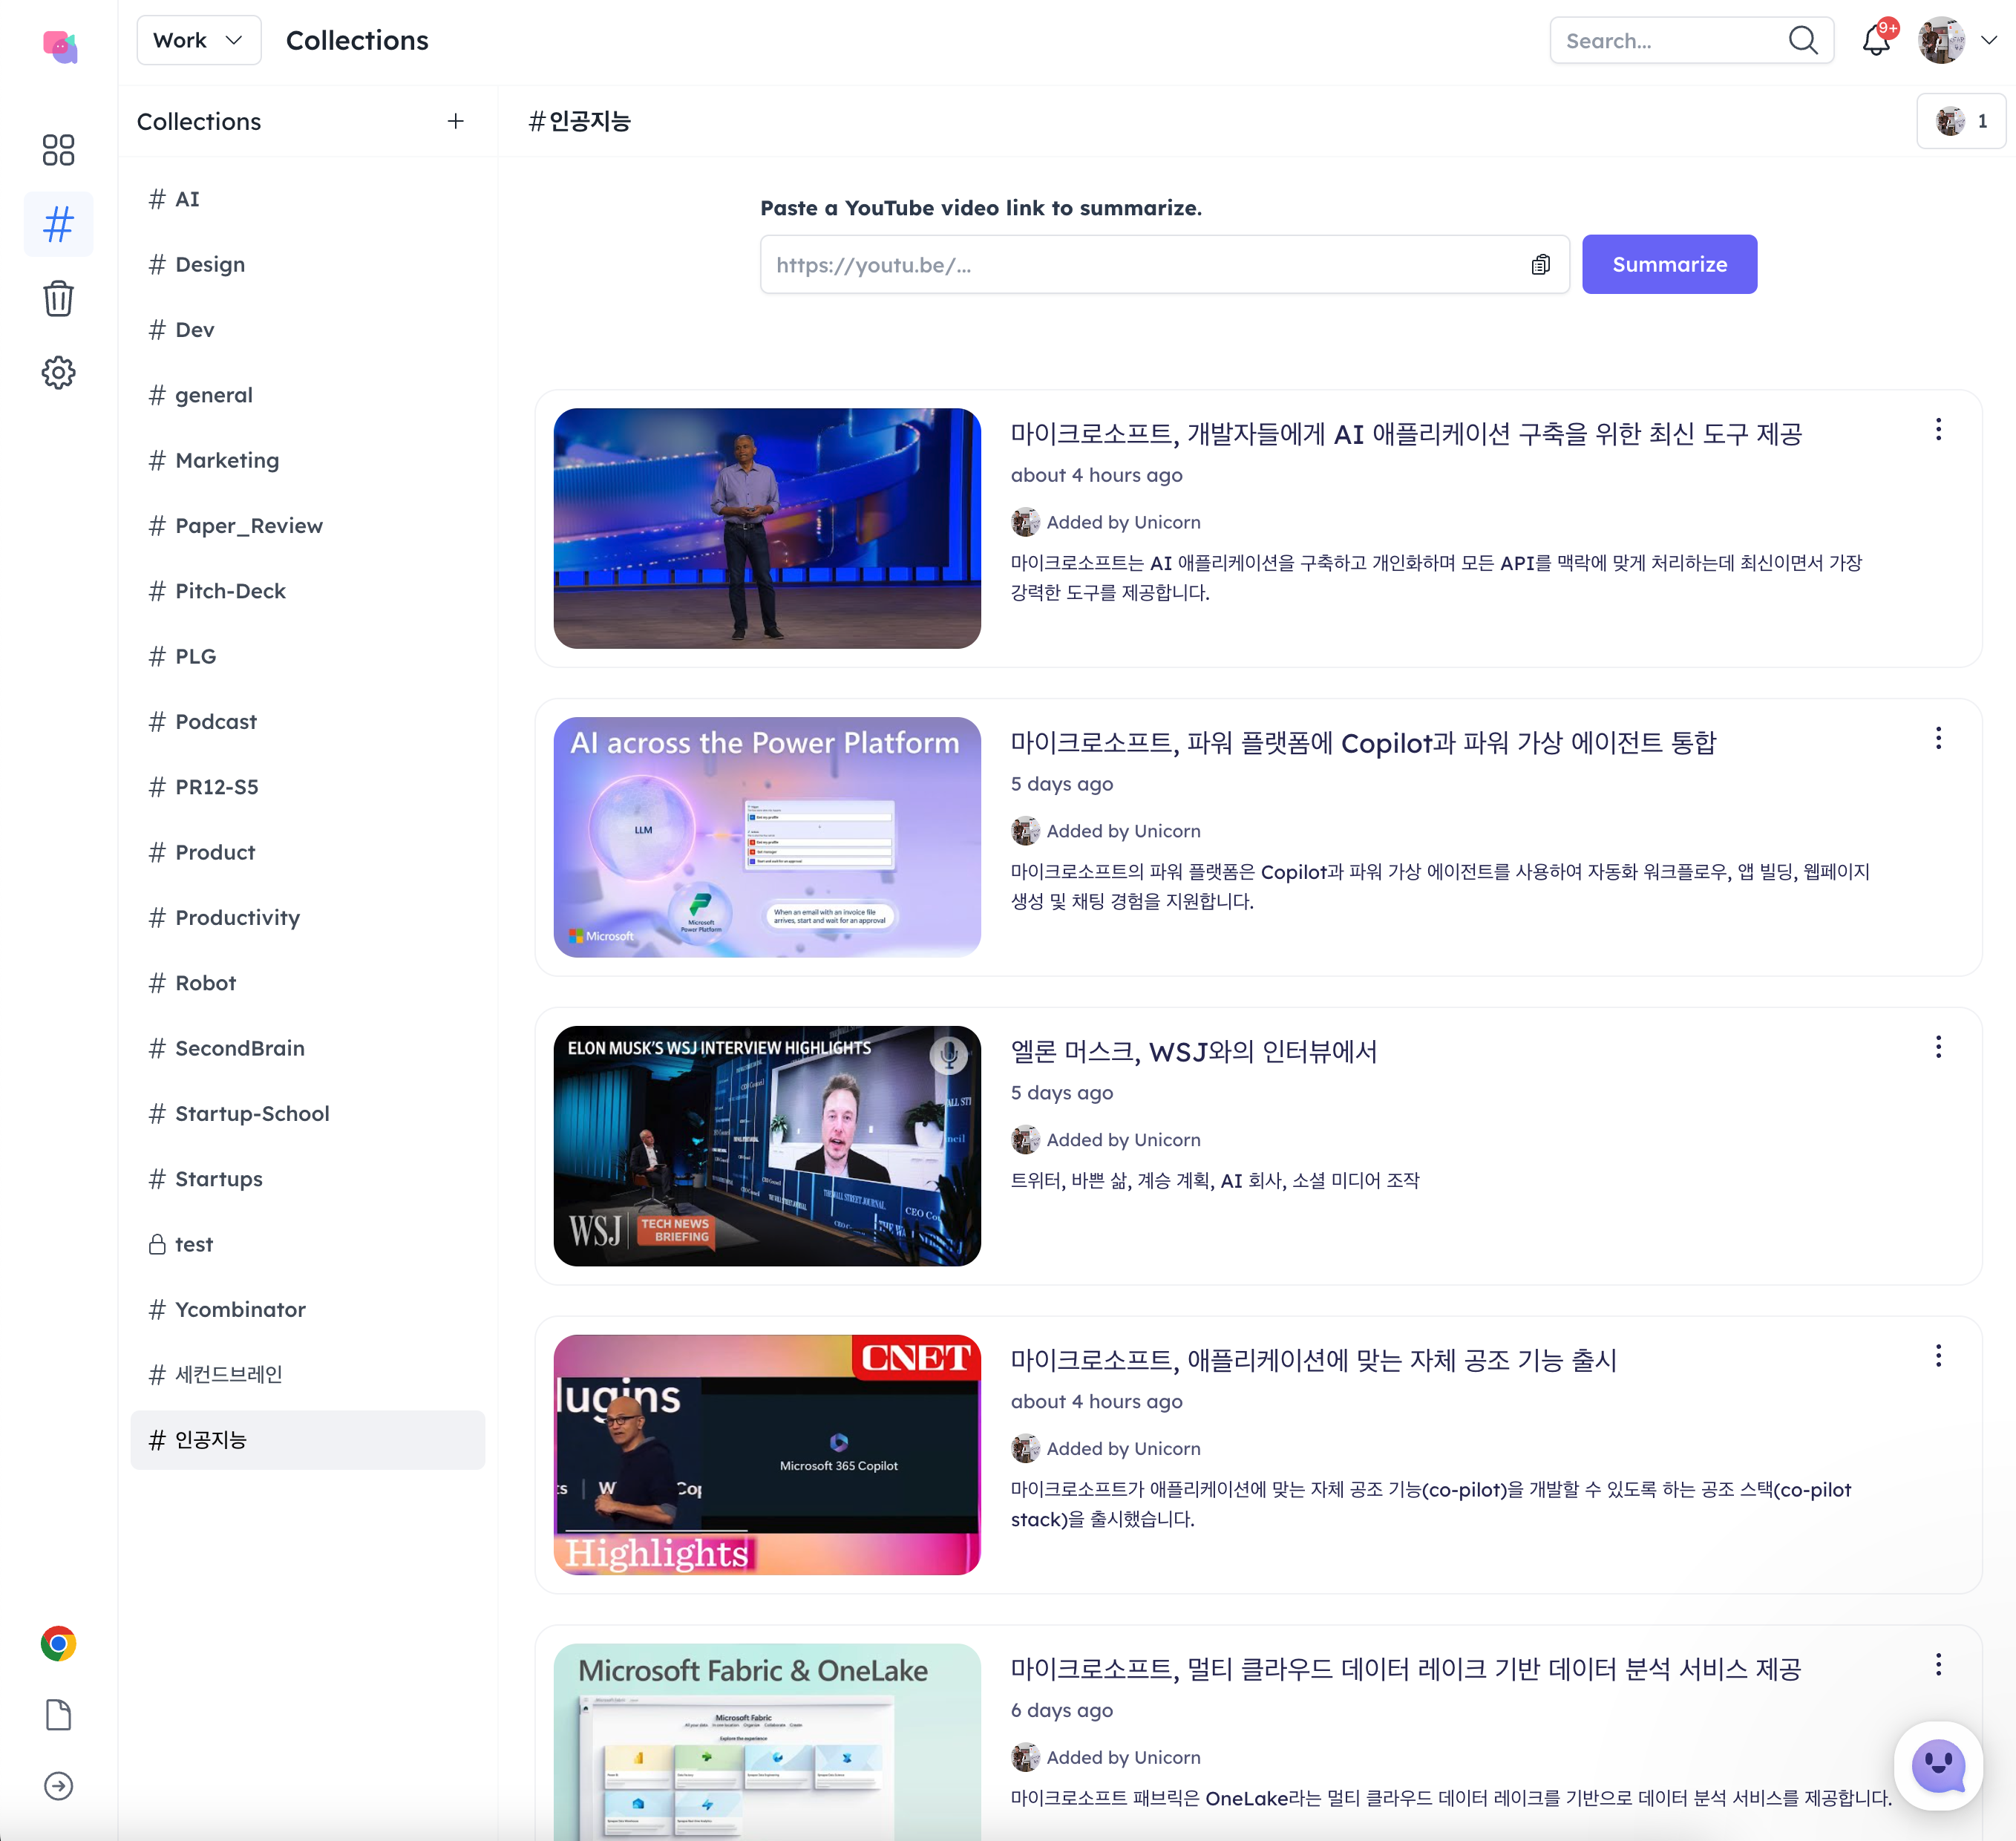This screenshot has width=2016, height=1841.
Task: Select the AI collection
Action: tap(307, 199)
